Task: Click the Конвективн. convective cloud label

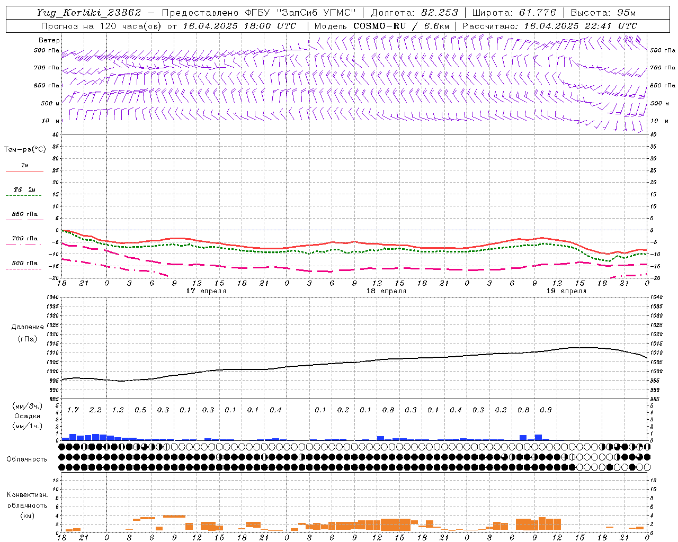Action: pyautogui.click(x=27, y=495)
